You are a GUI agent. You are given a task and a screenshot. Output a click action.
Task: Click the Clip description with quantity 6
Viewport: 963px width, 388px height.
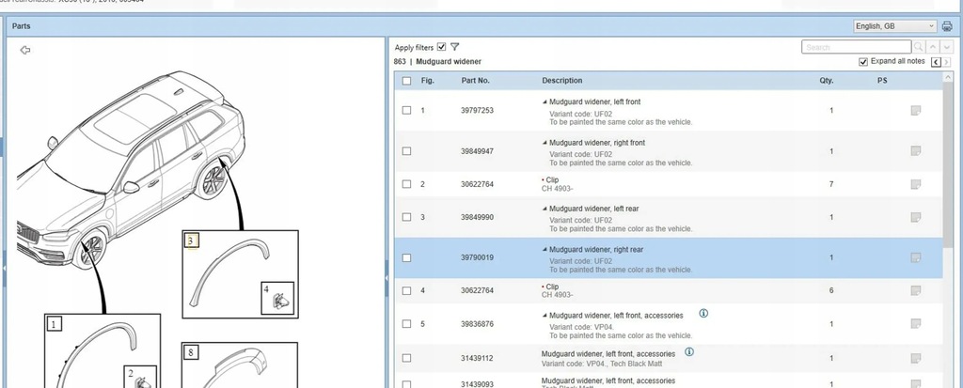tap(552, 287)
